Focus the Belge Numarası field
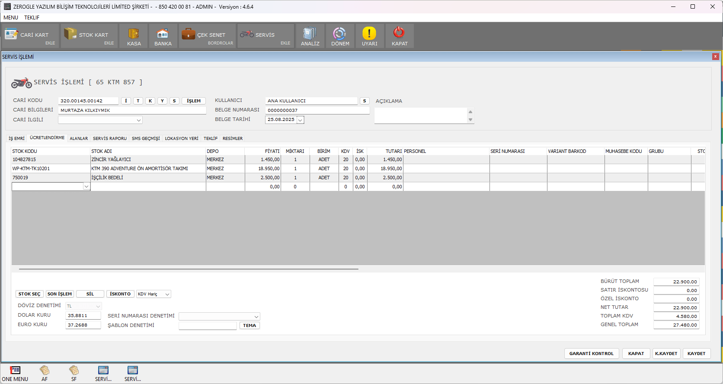Image resolution: width=723 pixels, height=384 pixels. coord(317,111)
